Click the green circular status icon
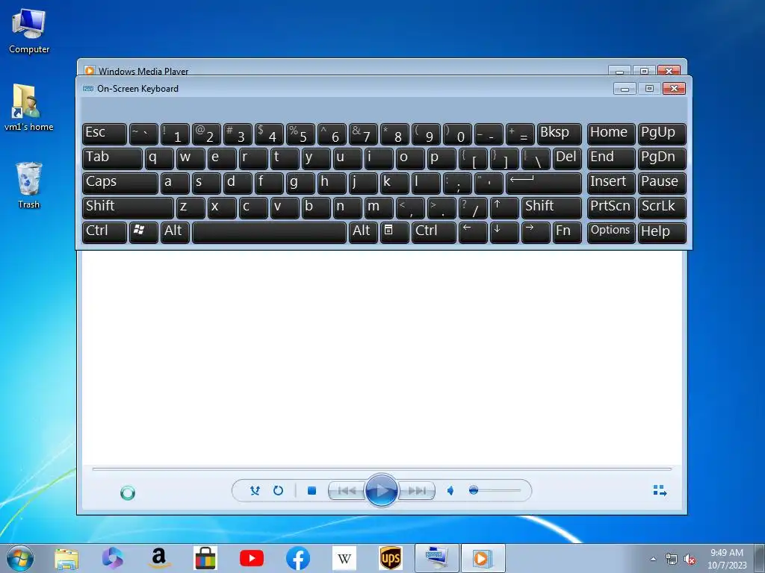This screenshot has height=573, width=765. [x=128, y=493]
